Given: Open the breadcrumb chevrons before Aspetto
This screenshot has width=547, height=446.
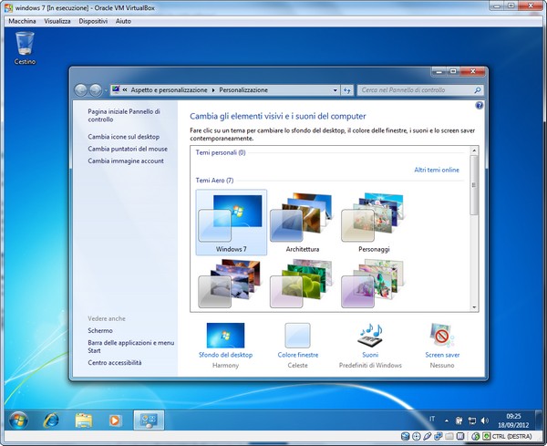Looking at the screenshot, I should point(125,90).
